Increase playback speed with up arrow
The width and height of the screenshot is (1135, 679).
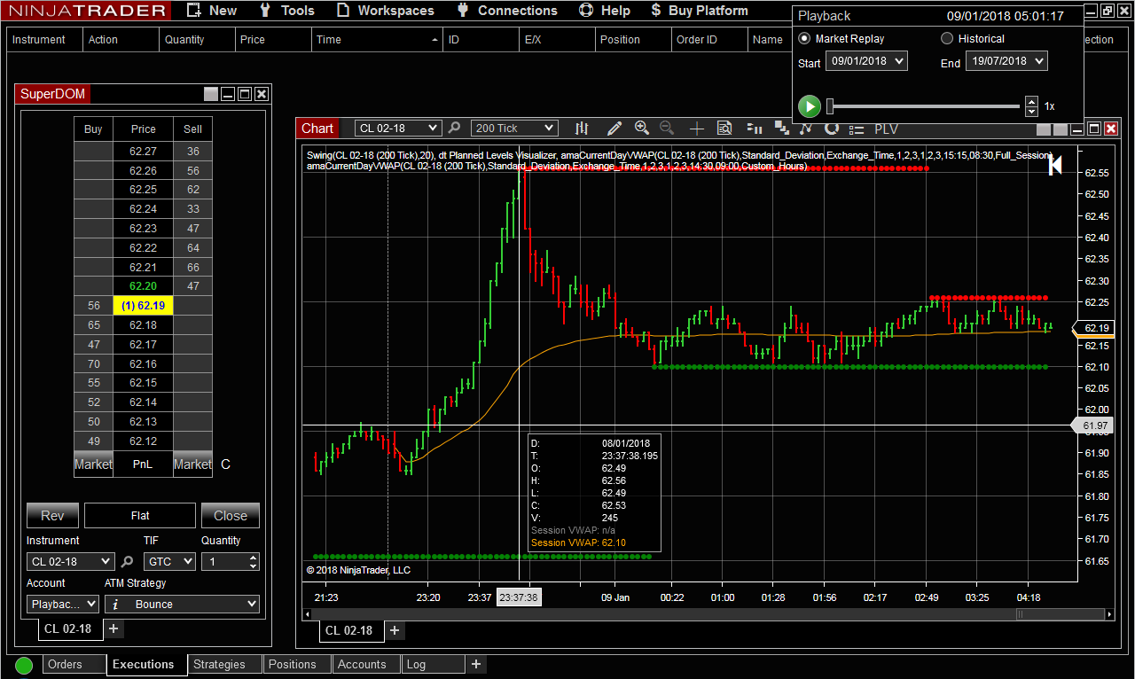pyautogui.click(x=1031, y=101)
